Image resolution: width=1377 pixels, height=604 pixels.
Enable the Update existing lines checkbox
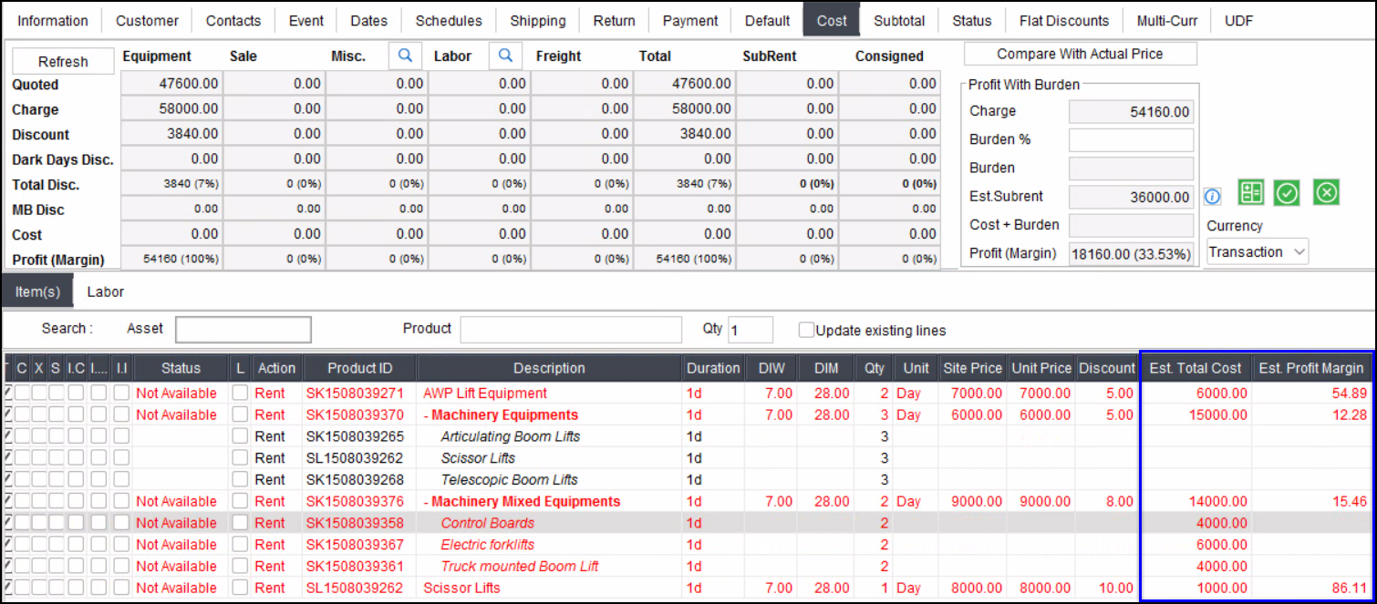[x=806, y=331]
